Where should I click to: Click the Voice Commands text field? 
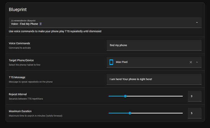pyautogui.click(x=154, y=45)
